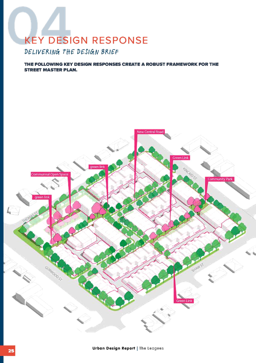Click the 'Urban Design Report' footer text
Image resolution: width=256 pixels, height=363 pixels.
click(114, 348)
